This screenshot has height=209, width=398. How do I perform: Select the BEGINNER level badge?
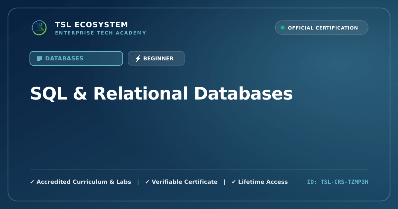coord(156,58)
